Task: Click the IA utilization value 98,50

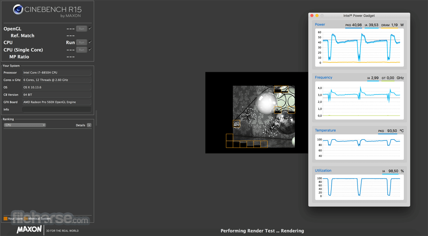Action: point(393,171)
